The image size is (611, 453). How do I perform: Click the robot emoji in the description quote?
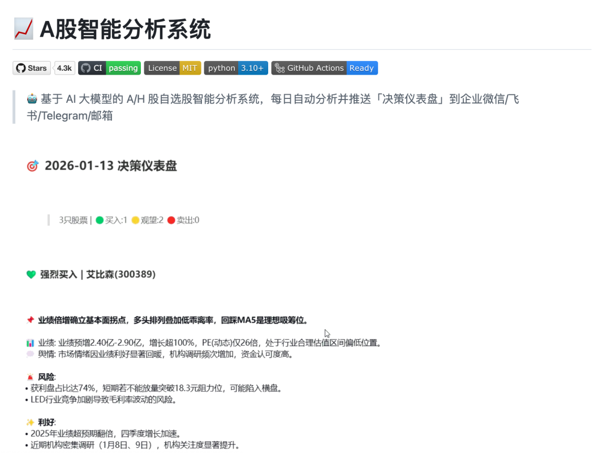tap(31, 98)
